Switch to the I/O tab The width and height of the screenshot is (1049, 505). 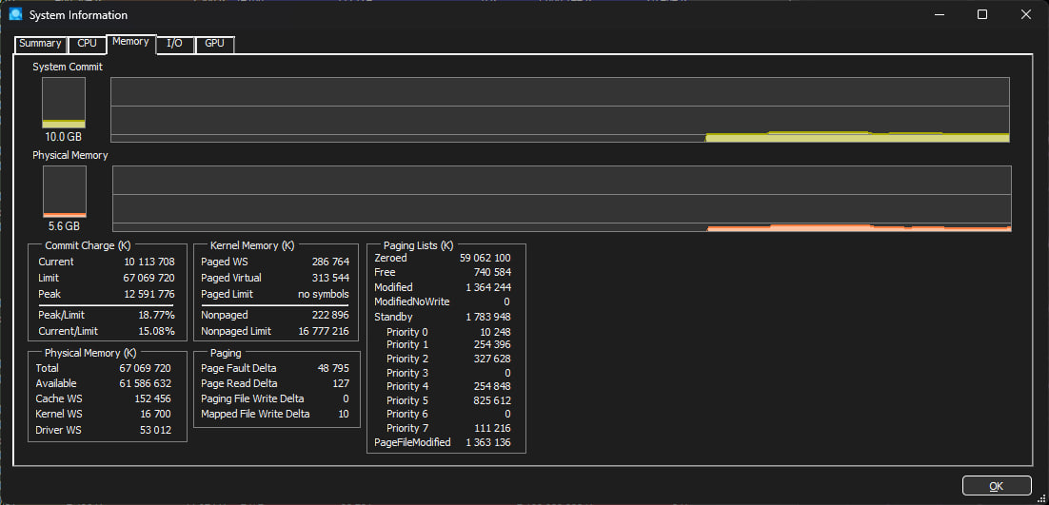pos(174,44)
